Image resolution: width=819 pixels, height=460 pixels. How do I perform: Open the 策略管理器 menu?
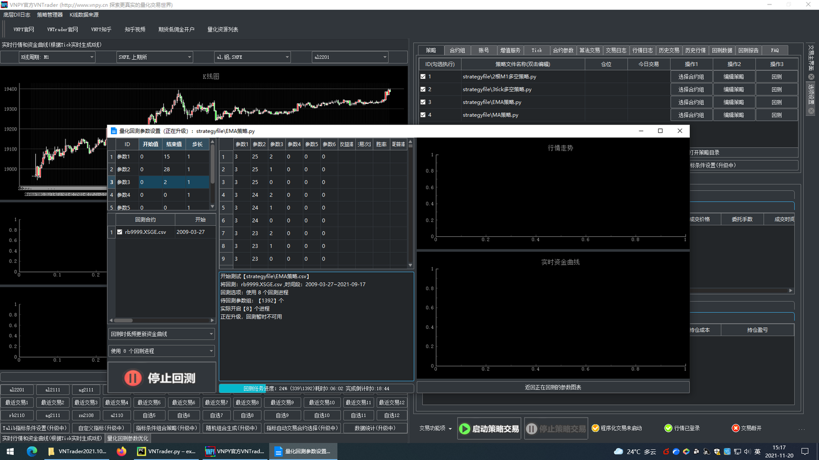click(x=50, y=15)
